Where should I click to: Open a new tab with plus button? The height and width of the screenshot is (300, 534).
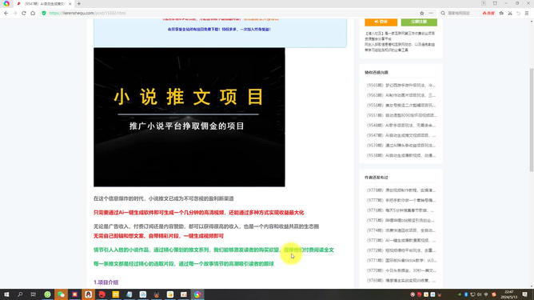[79, 4]
